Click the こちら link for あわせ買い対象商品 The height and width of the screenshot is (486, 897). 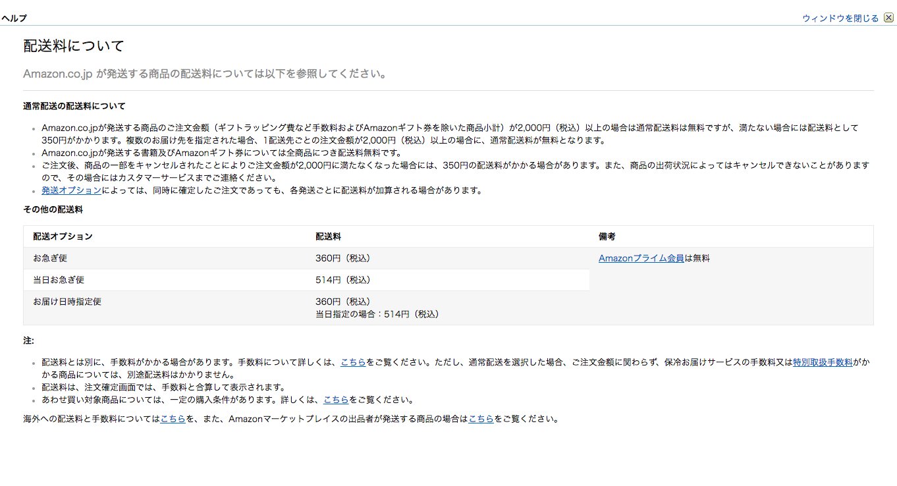[337, 399]
